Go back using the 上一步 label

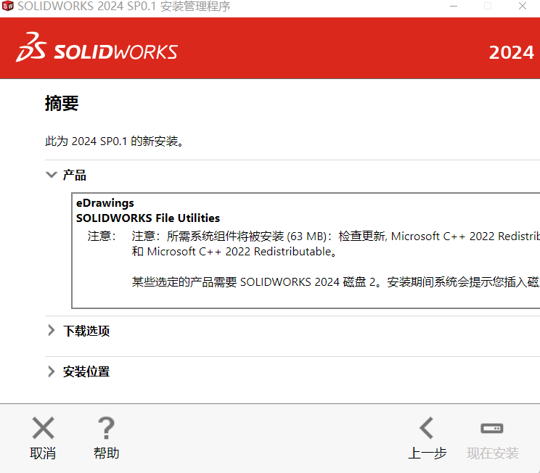(427, 453)
